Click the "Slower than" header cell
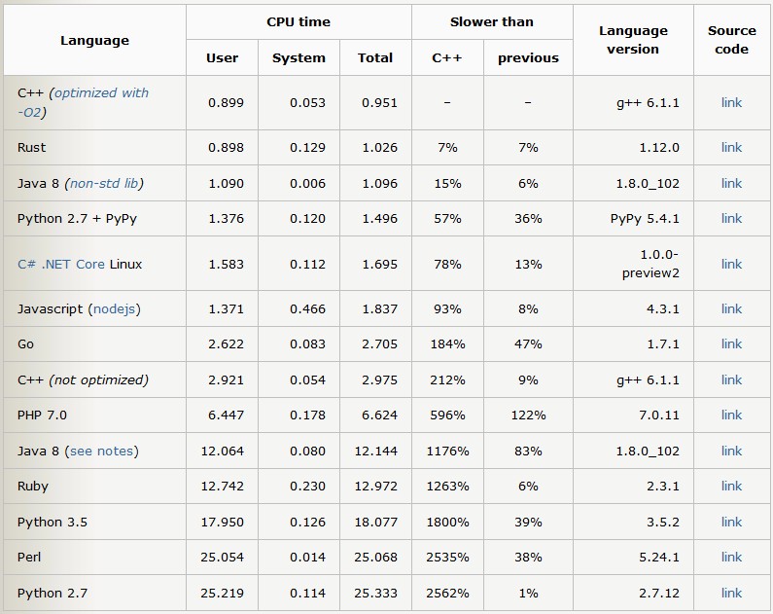The image size is (773, 614). pos(492,21)
